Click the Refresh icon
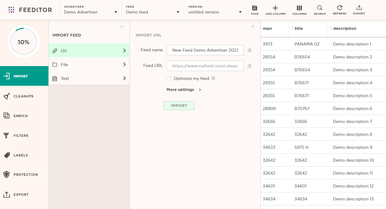386x209 pixels. click(339, 8)
